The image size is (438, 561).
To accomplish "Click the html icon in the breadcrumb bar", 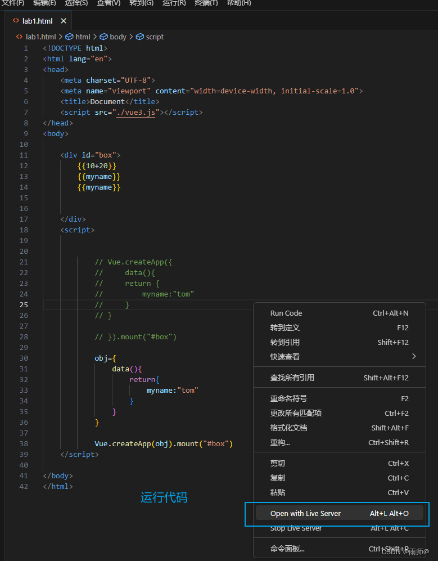I will [69, 37].
